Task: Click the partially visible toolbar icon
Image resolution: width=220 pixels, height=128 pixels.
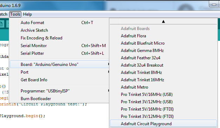Action: click(1, 24)
